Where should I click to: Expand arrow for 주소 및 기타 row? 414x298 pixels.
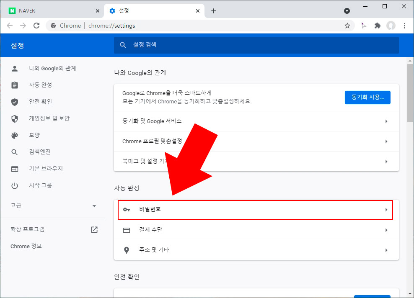(x=386, y=250)
